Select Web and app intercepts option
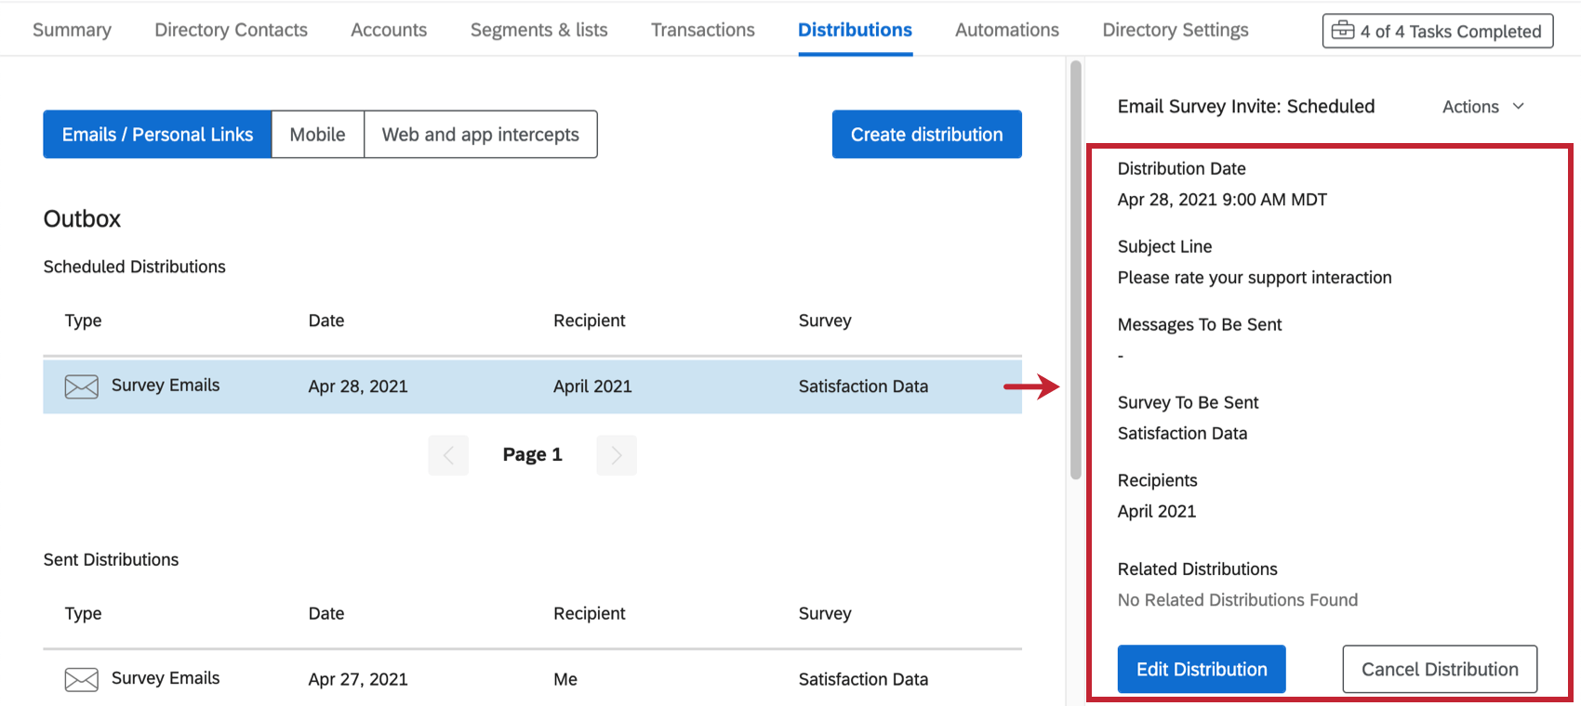 [x=480, y=135]
